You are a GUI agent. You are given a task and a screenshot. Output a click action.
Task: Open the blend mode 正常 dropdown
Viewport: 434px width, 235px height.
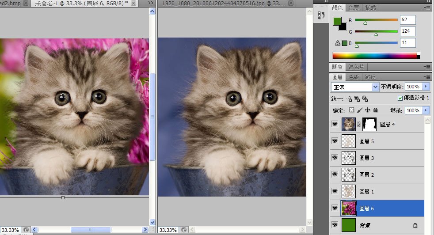tap(355, 87)
